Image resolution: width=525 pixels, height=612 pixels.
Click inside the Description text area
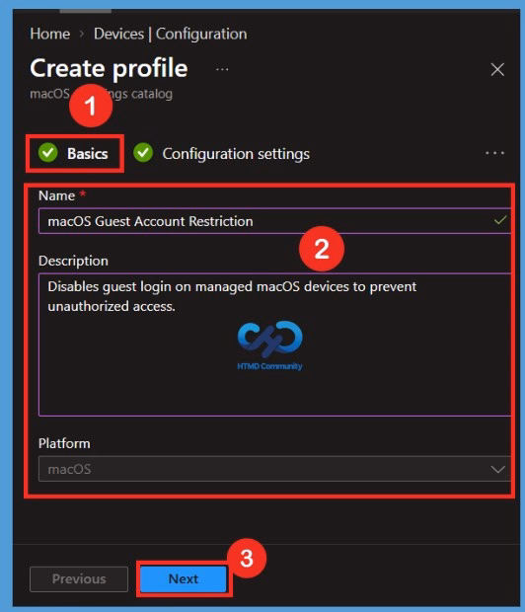click(x=274, y=344)
